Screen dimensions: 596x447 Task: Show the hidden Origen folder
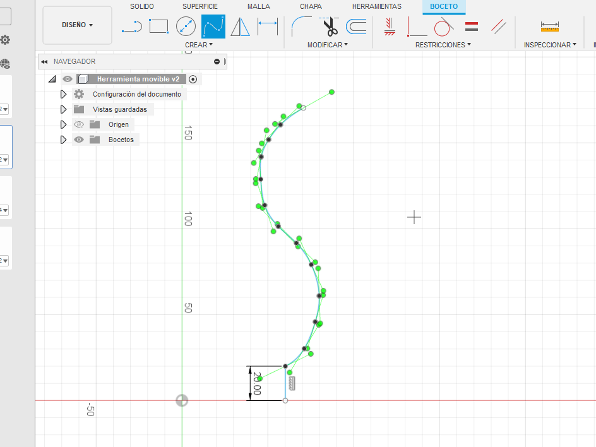[x=79, y=124]
